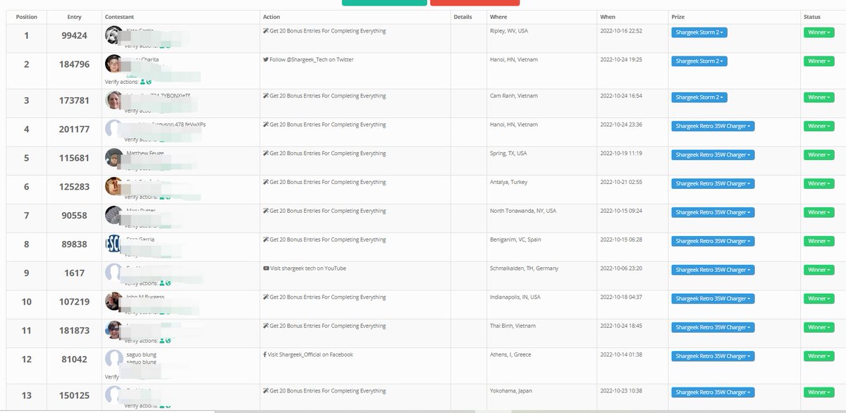Open Winner status dropdown for Thai Binh row

pyautogui.click(x=819, y=327)
